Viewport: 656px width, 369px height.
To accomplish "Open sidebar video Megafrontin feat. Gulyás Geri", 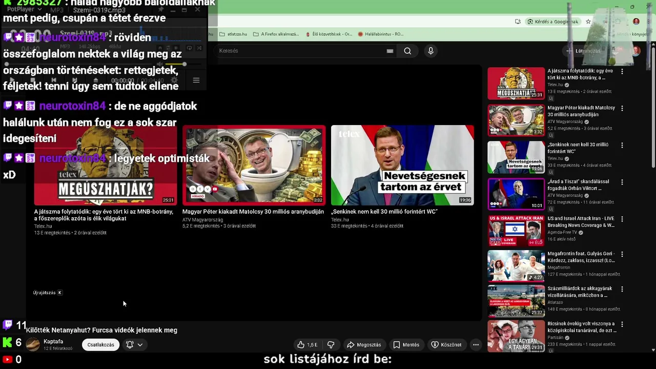I will point(581,257).
